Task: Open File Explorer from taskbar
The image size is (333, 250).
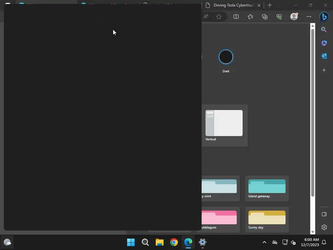Action: [x=159, y=242]
